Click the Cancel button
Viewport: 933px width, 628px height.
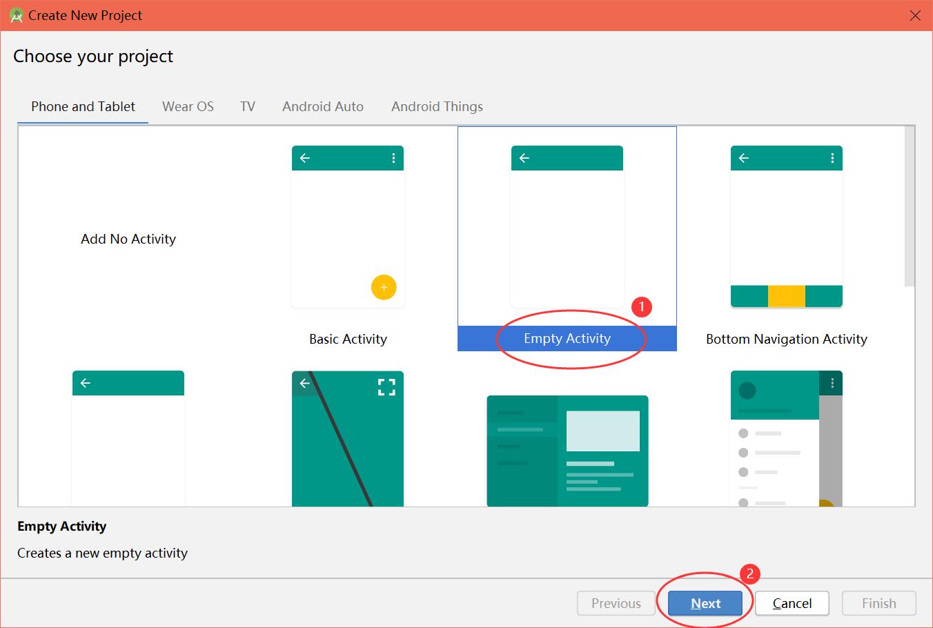click(x=792, y=603)
